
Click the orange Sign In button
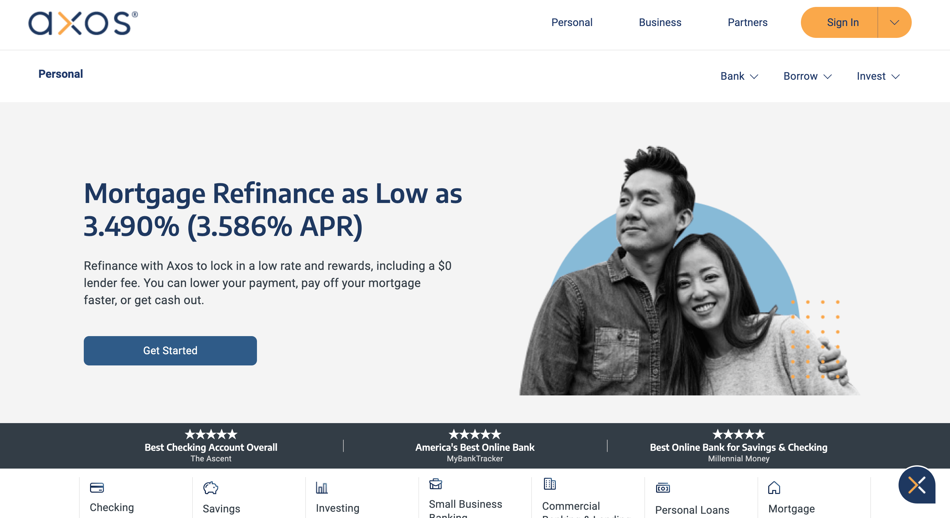[842, 22]
